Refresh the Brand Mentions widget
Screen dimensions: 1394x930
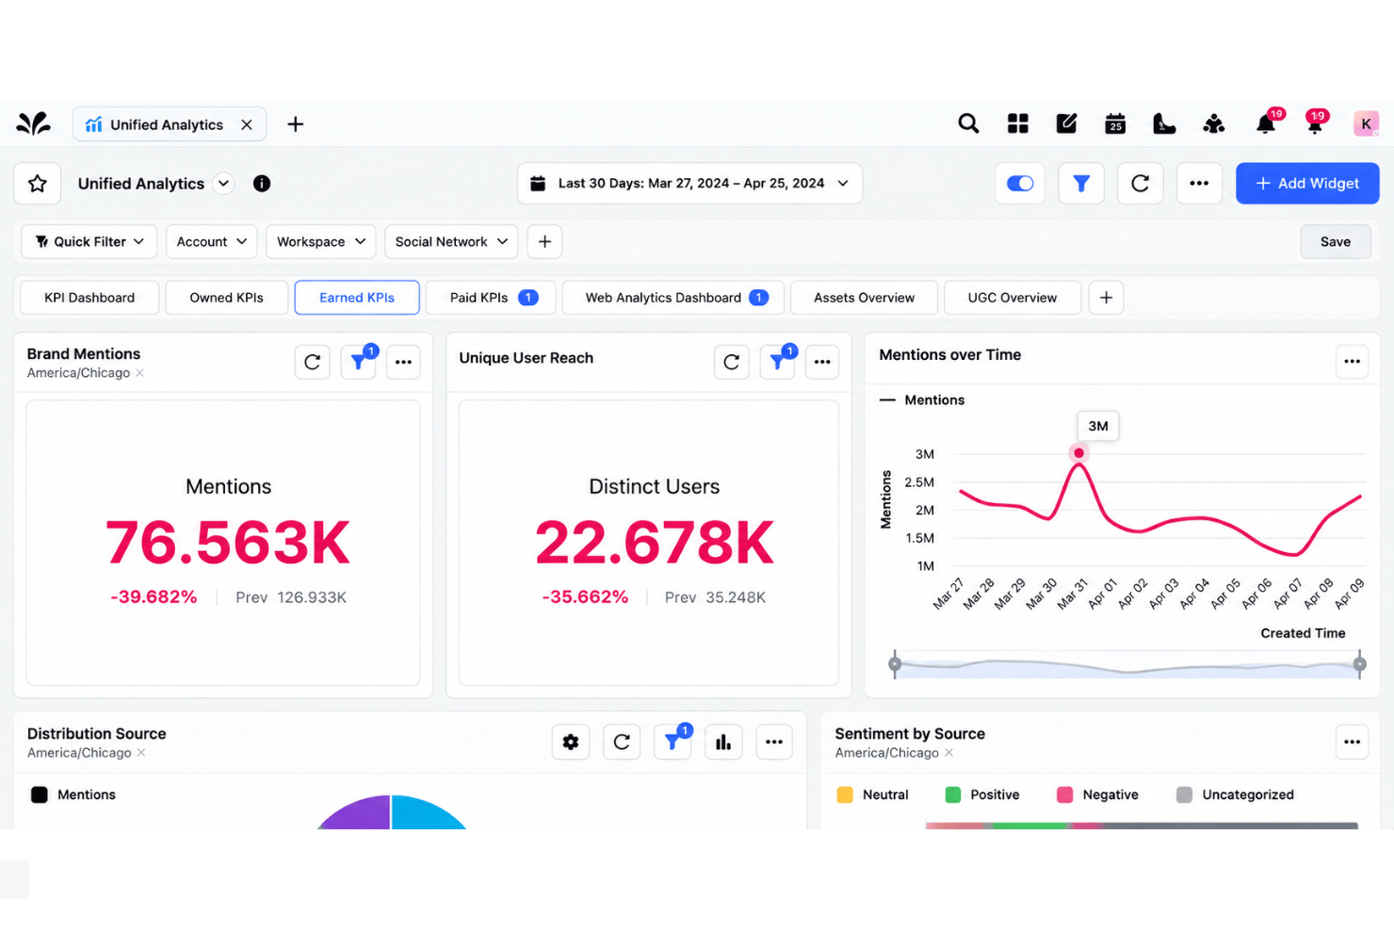tap(313, 362)
